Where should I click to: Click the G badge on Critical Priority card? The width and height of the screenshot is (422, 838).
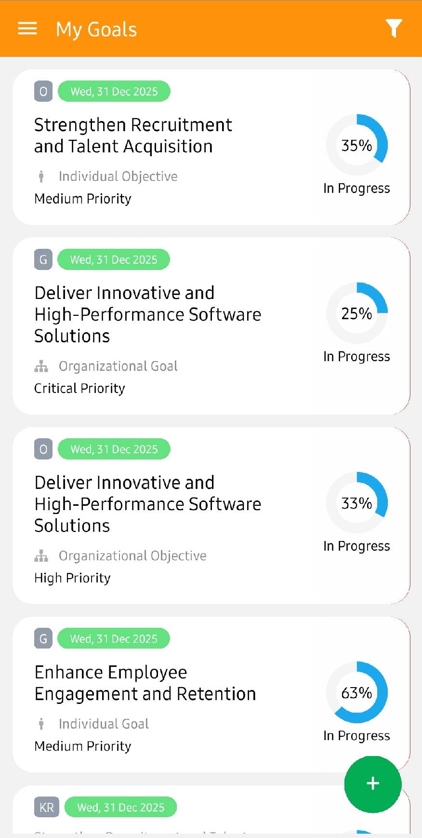point(43,259)
